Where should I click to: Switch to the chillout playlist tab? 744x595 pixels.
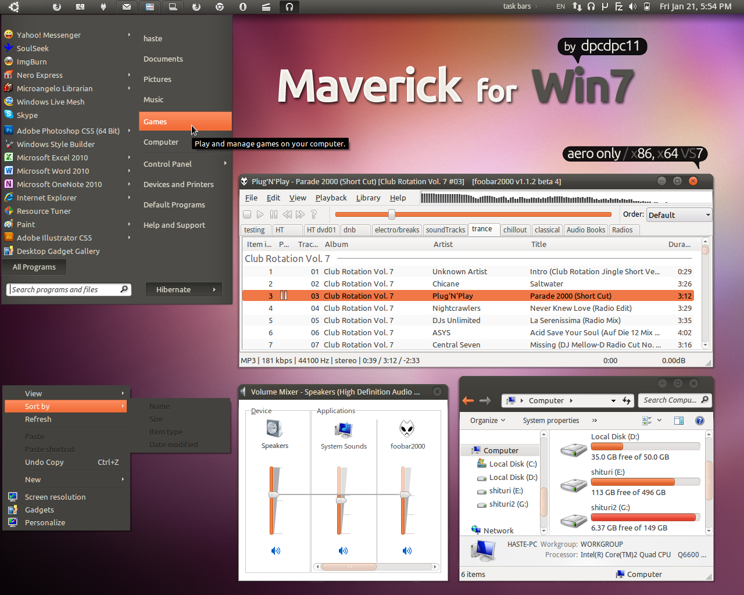[515, 230]
